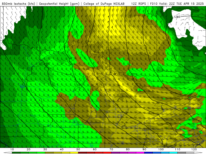Viewport: 206px width, 154px height.
Task: Click the 'F010 Valid: 22Z TUE APR 15 2025' timestamp
Action: (177, 4)
